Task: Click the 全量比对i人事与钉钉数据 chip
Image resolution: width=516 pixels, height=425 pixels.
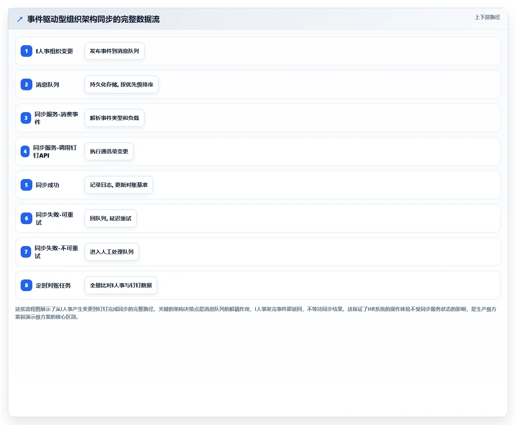Action: [x=121, y=285]
